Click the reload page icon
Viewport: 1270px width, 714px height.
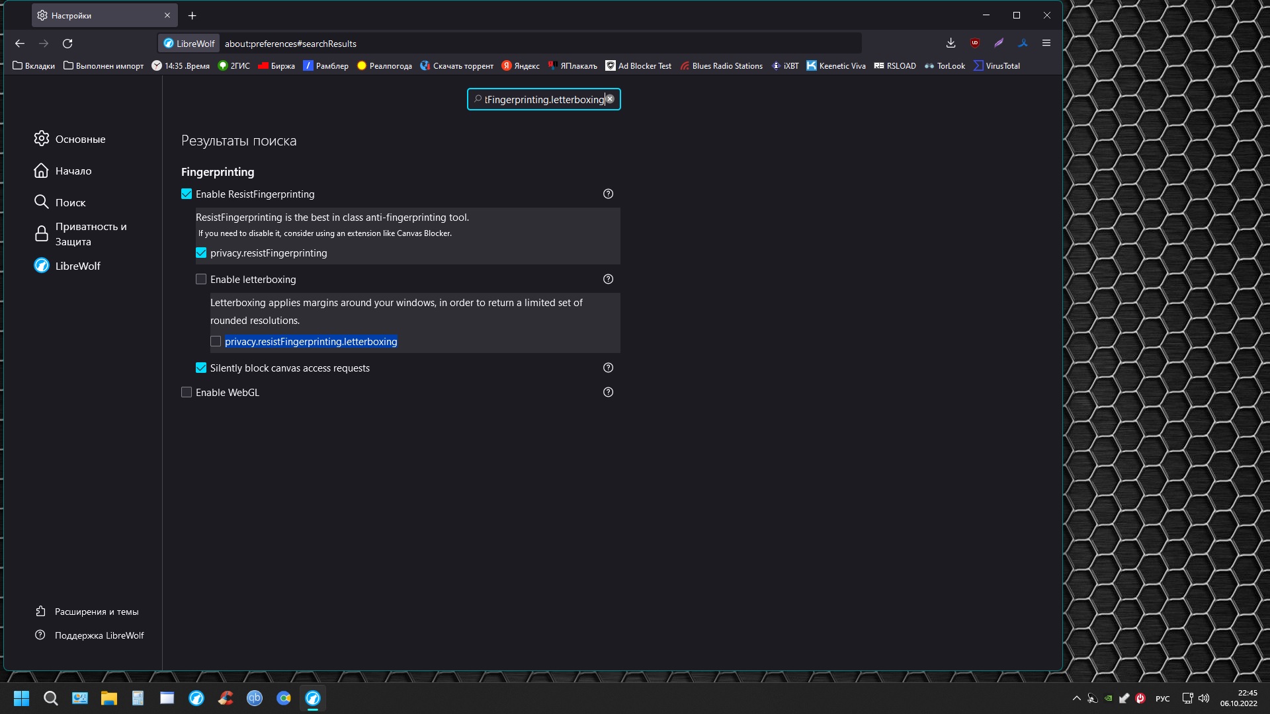(x=67, y=44)
